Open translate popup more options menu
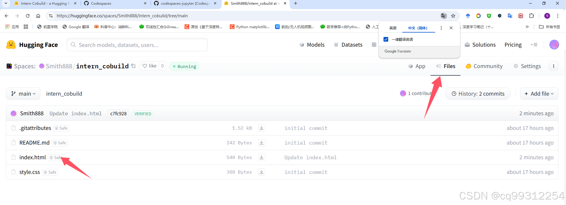The height and width of the screenshot is (205, 566). (441, 28)
